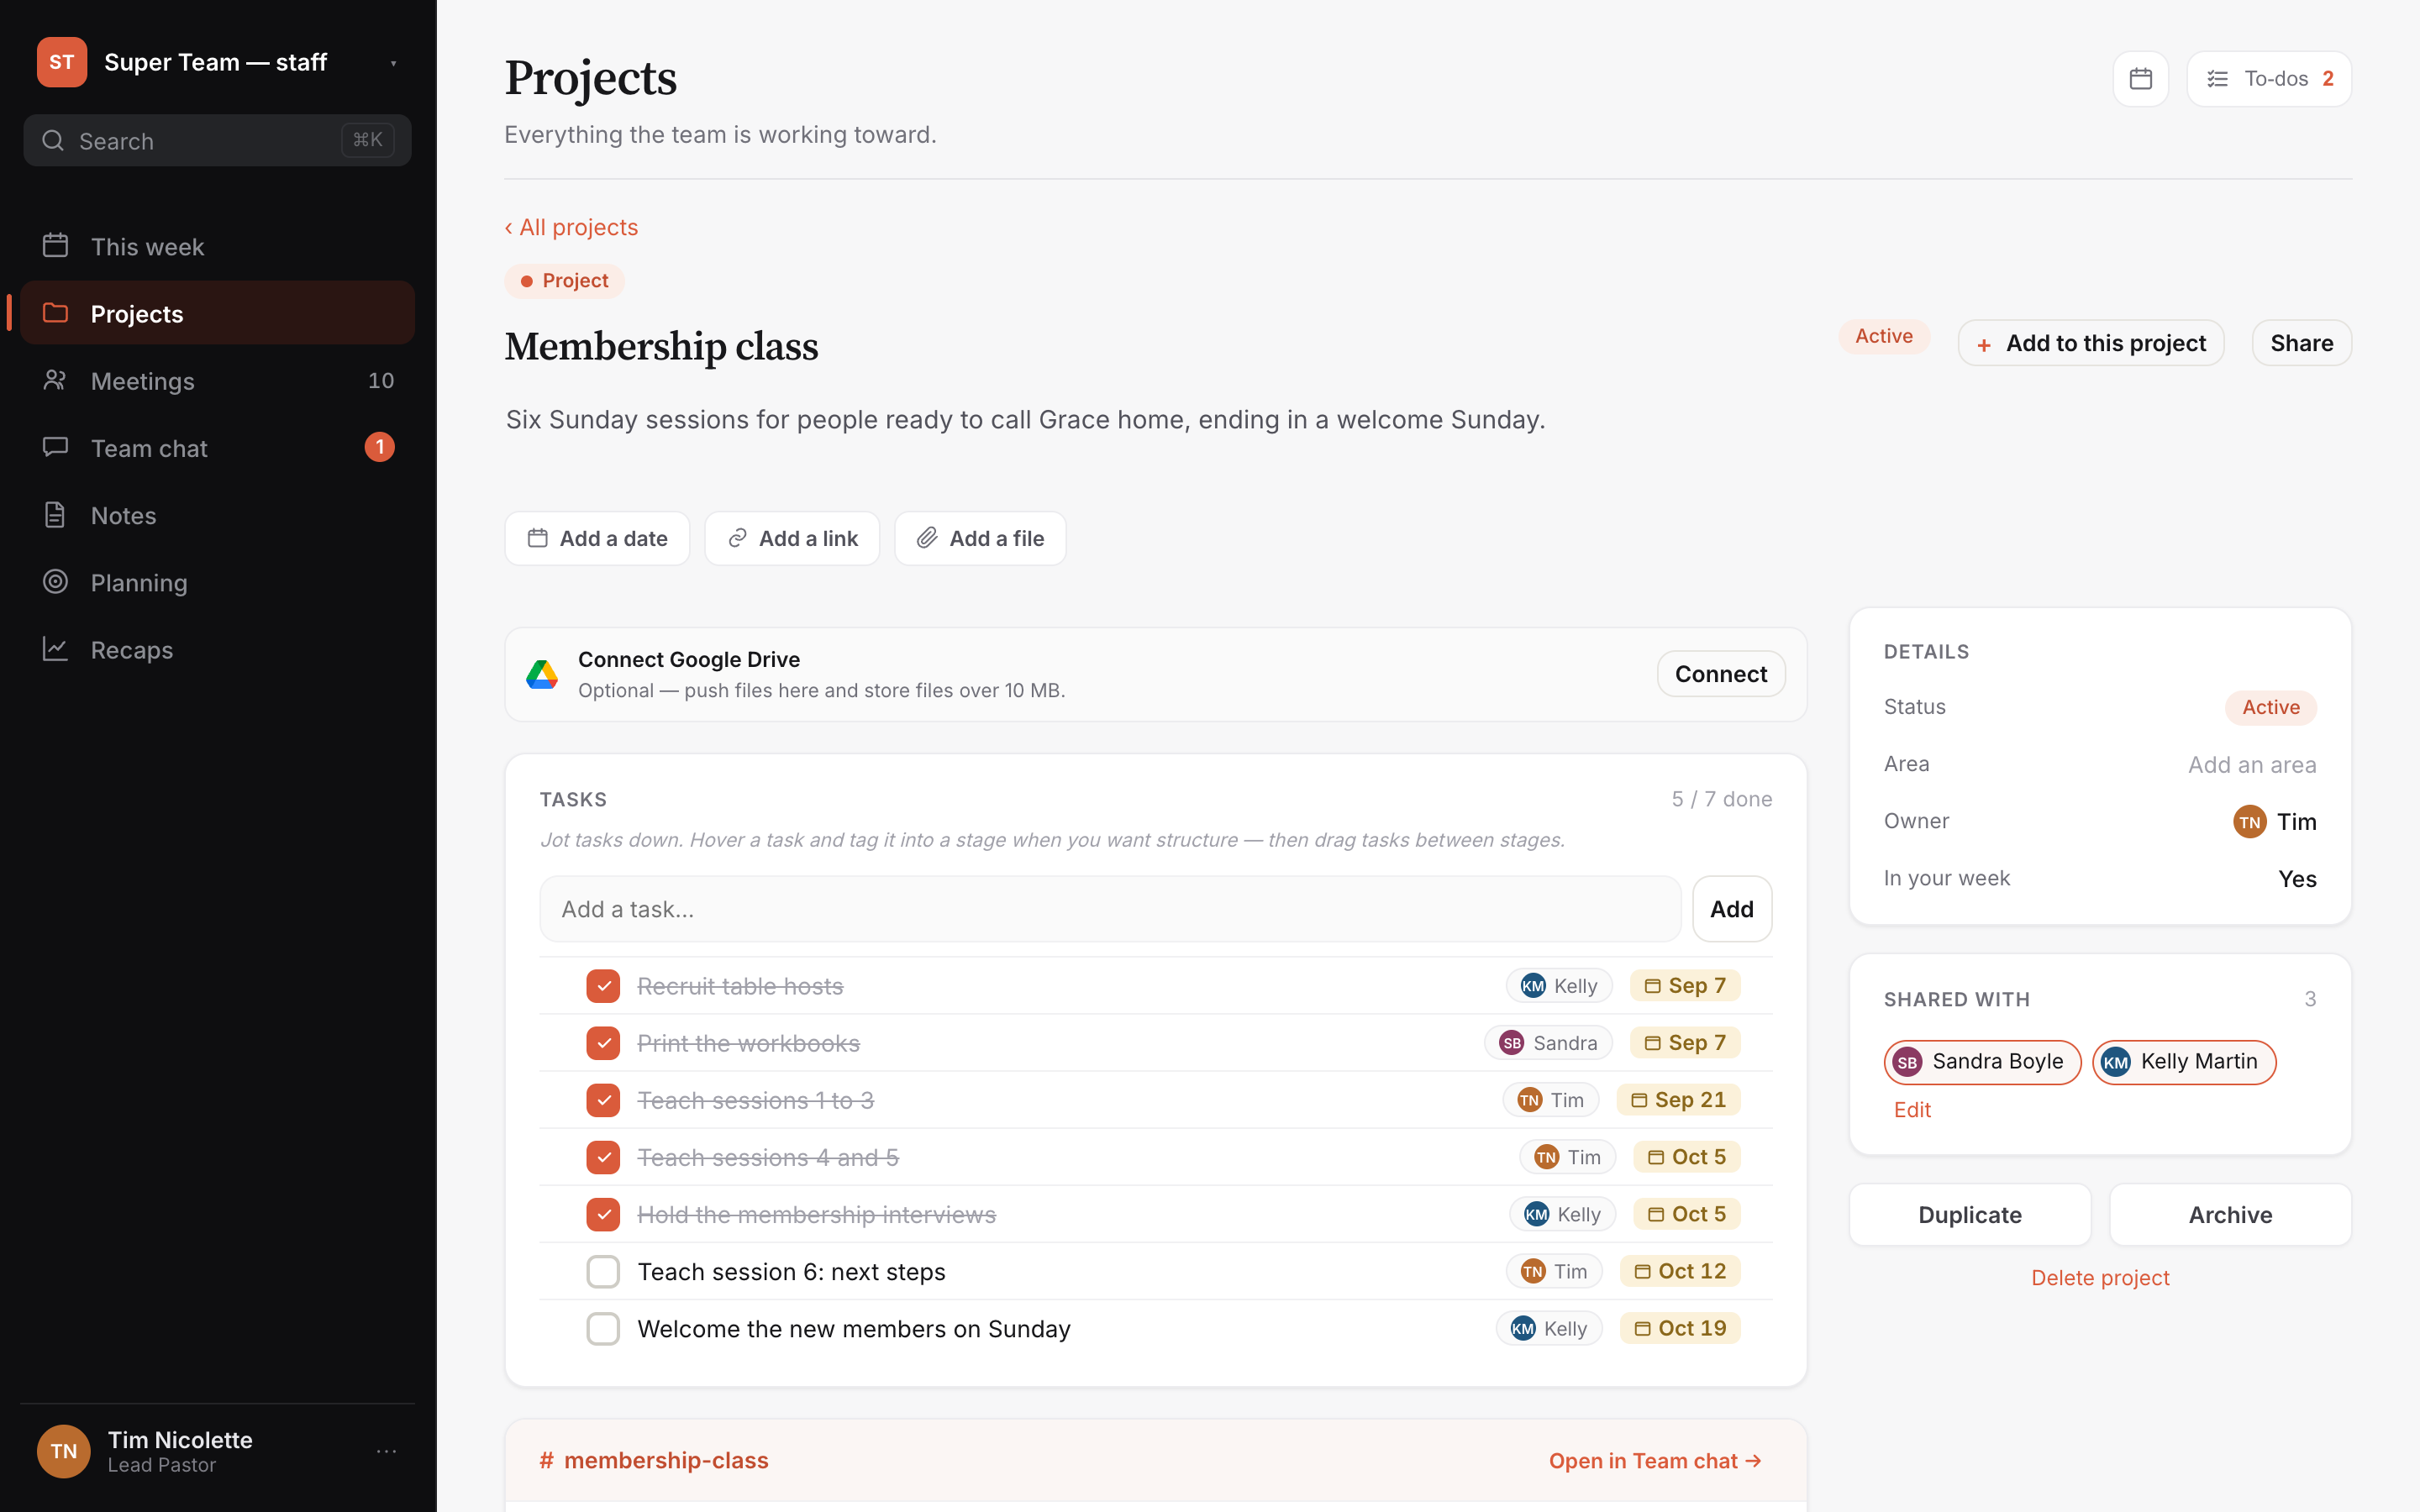Screen dimensions: 2420x1512
Task: Open Sep 7 date on Recruit table hosts
Action: pos(1685,986)
